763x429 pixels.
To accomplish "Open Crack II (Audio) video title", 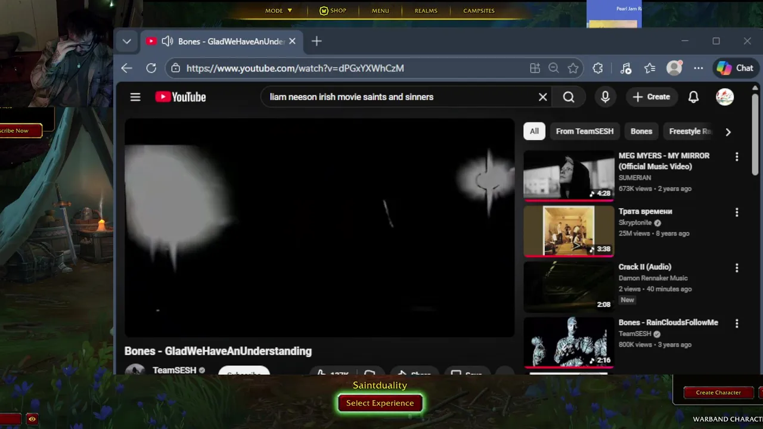I will pyautogui.click(x=644, y=267).
